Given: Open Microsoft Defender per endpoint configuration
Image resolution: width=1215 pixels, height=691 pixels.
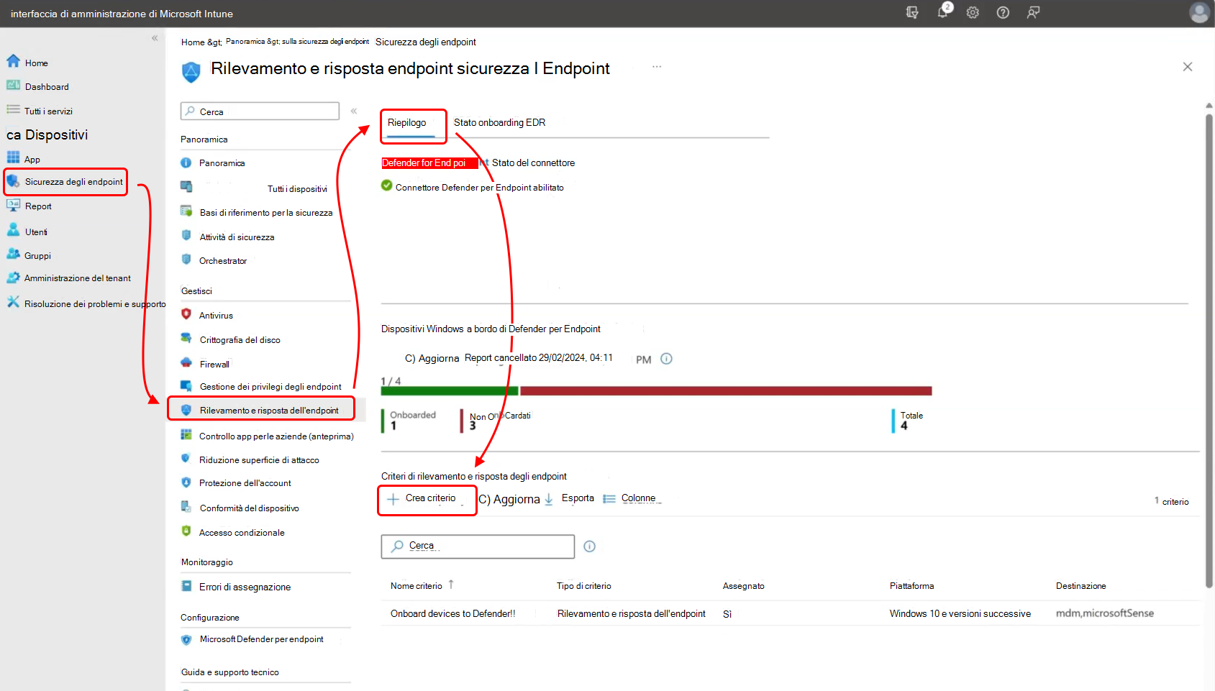Looking at the screenshot, I should (261, 639).
